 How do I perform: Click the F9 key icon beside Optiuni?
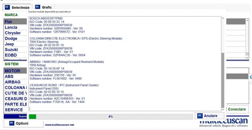point(12,123)
